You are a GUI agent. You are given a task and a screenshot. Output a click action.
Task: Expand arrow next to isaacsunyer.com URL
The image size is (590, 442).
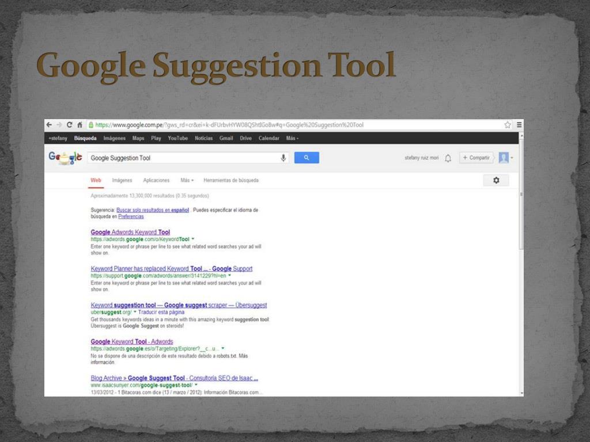tap(196, 385)
